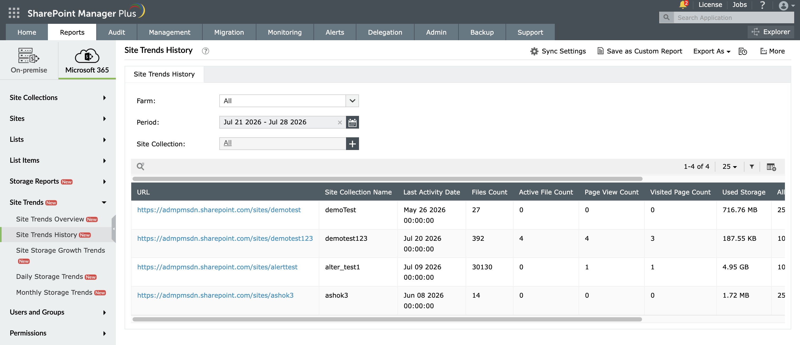Open the Admin tab
The width and height of the screenshot is (800, 345).
tap(436, 32)
